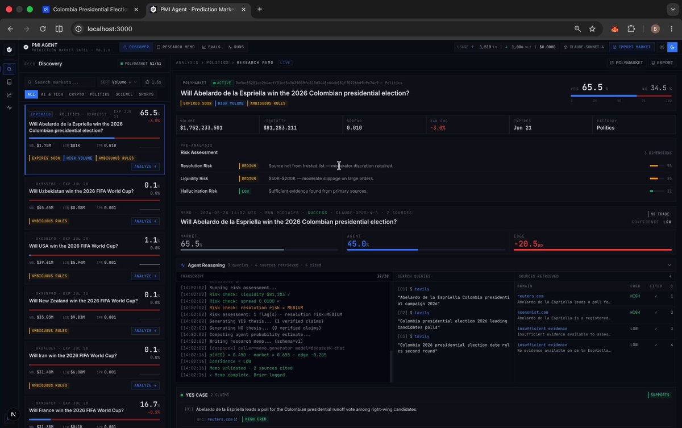Click the Politics breadcrumb item
Image resolution: width=682 pixels, height=428 pixels.
coord(217,63)
